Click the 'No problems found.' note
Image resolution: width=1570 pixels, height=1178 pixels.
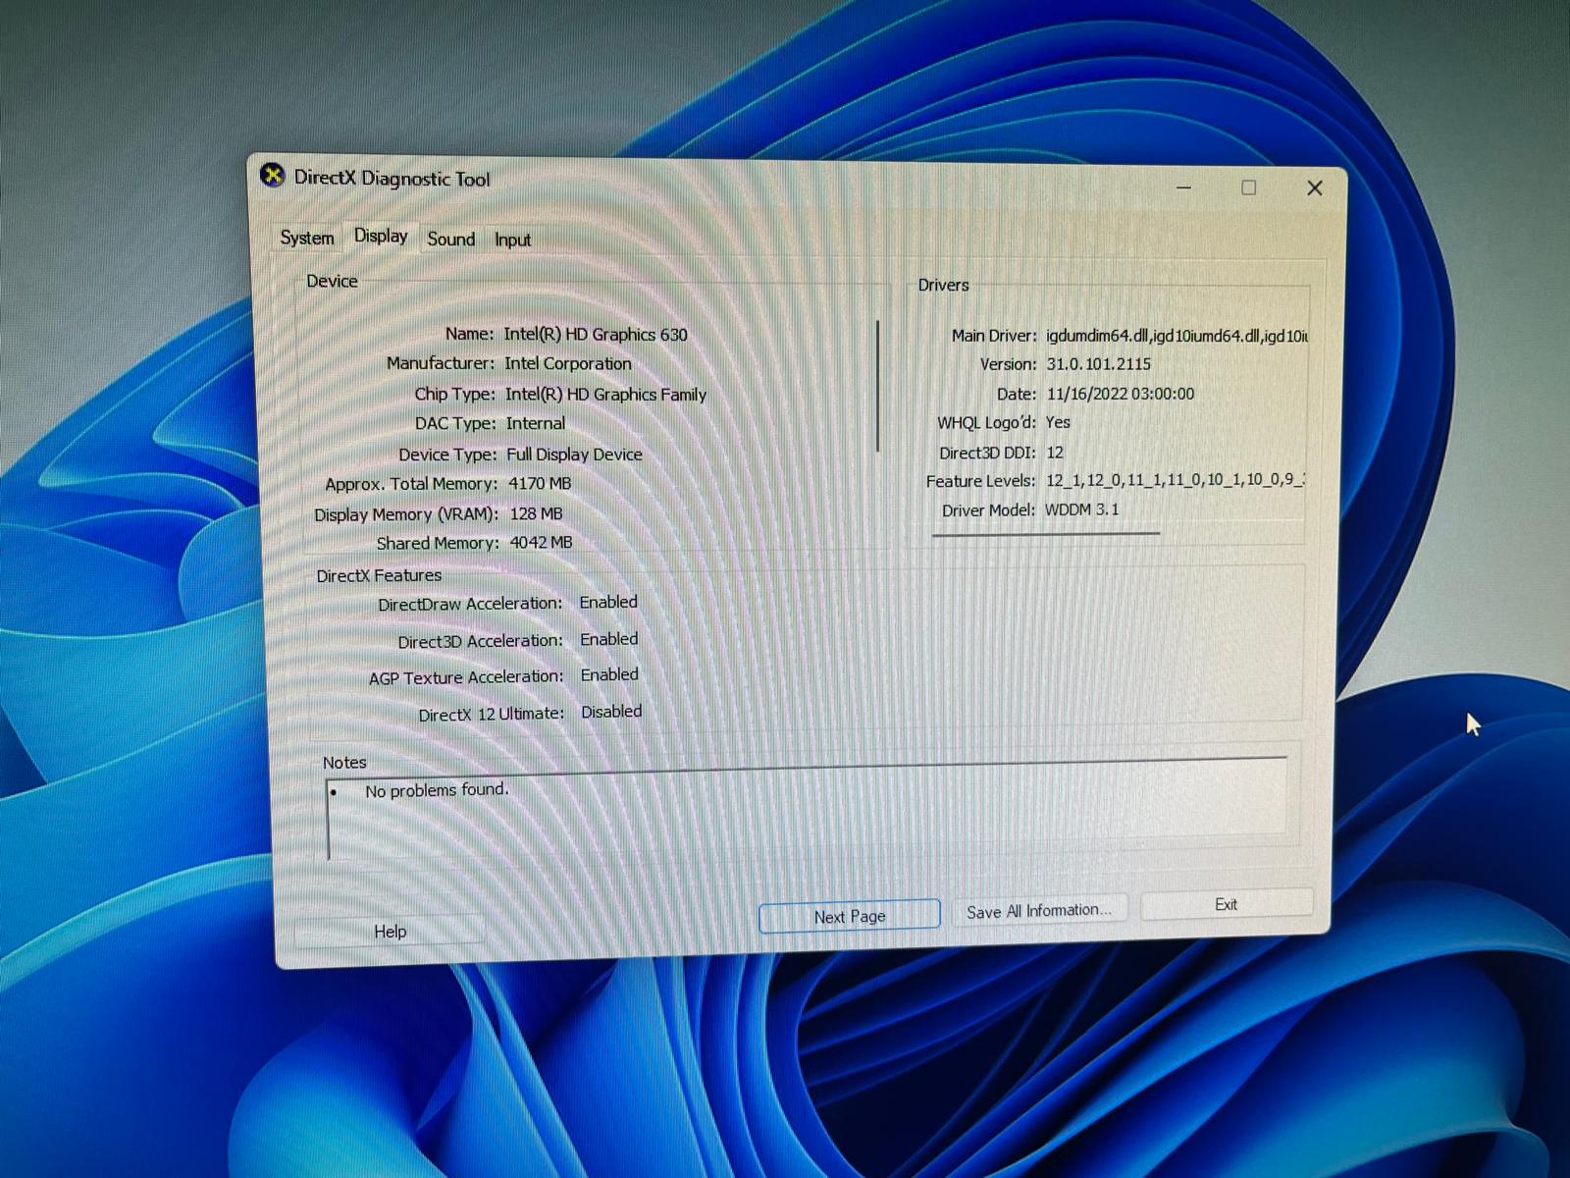coord(437,790)
